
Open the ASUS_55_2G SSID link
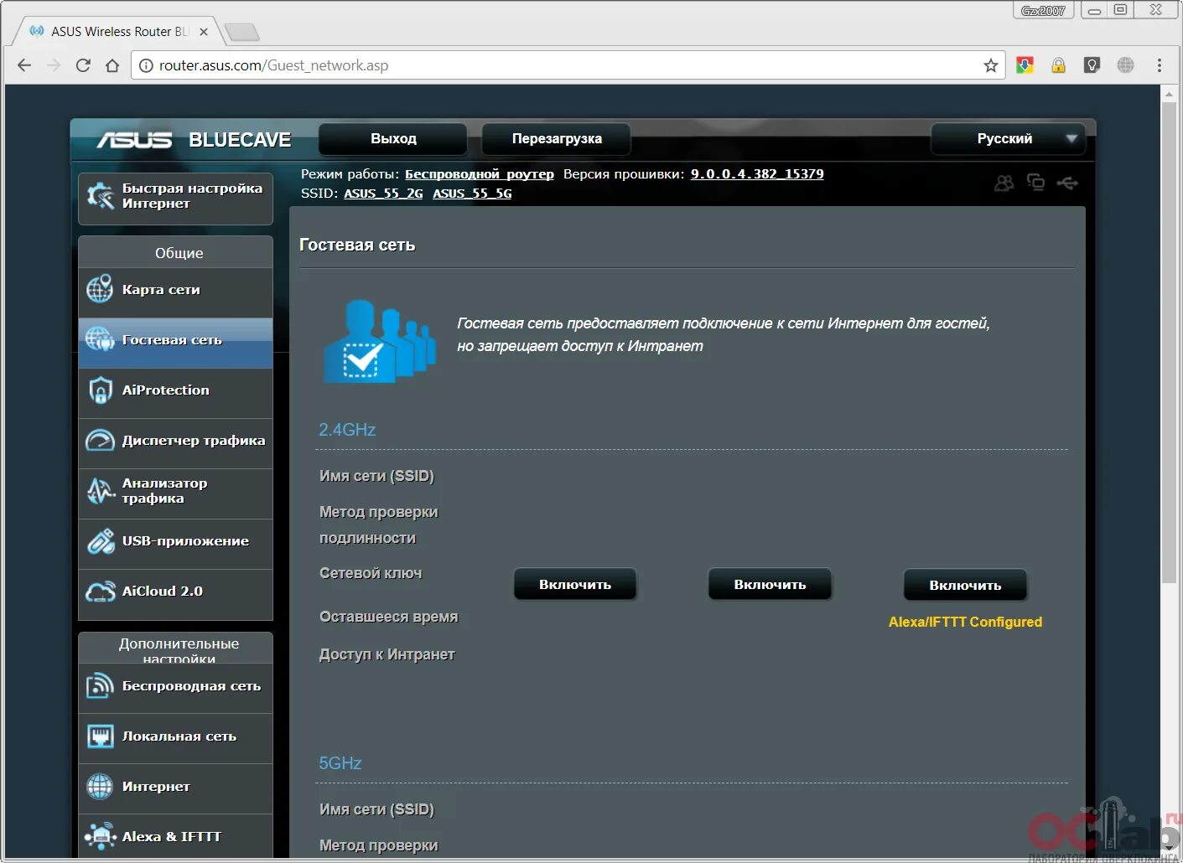(383, 194)
